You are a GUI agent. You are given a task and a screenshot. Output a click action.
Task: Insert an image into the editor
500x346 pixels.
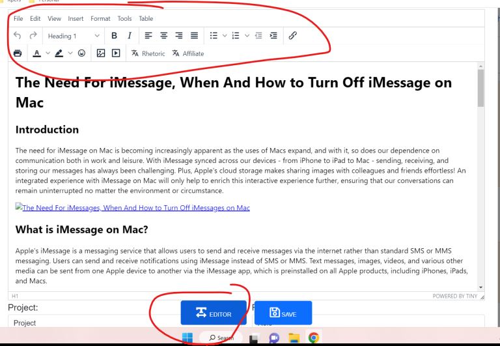click(x=101, y=53)
